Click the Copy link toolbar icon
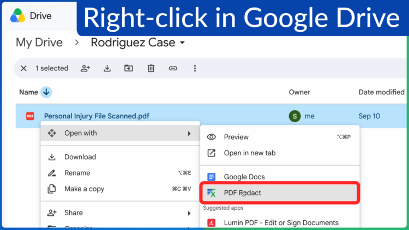Screen dimensions: 409x230 [173, 68]
